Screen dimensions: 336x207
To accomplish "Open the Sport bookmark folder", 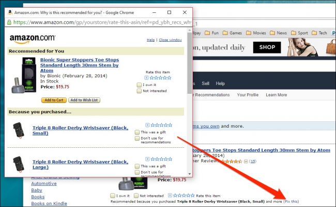I will pos(299,33).
